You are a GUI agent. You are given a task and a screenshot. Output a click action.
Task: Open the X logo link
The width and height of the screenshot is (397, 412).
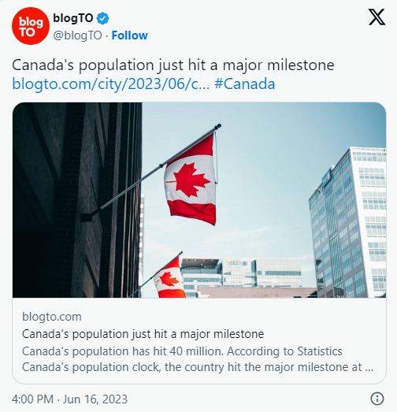[377, 17]
